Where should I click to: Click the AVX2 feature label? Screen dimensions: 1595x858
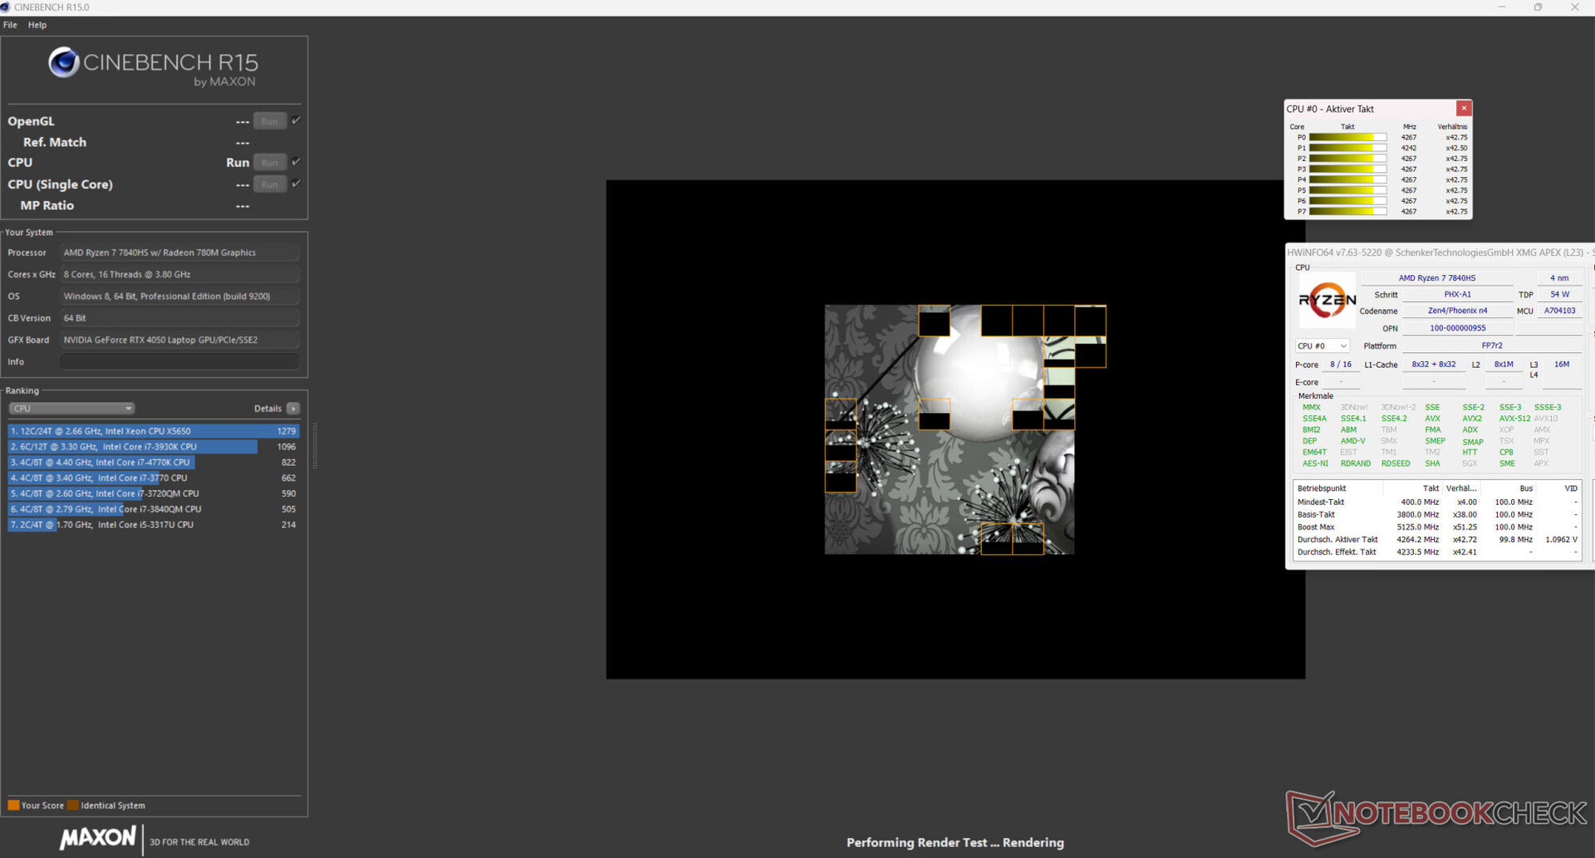point(1471,419)
